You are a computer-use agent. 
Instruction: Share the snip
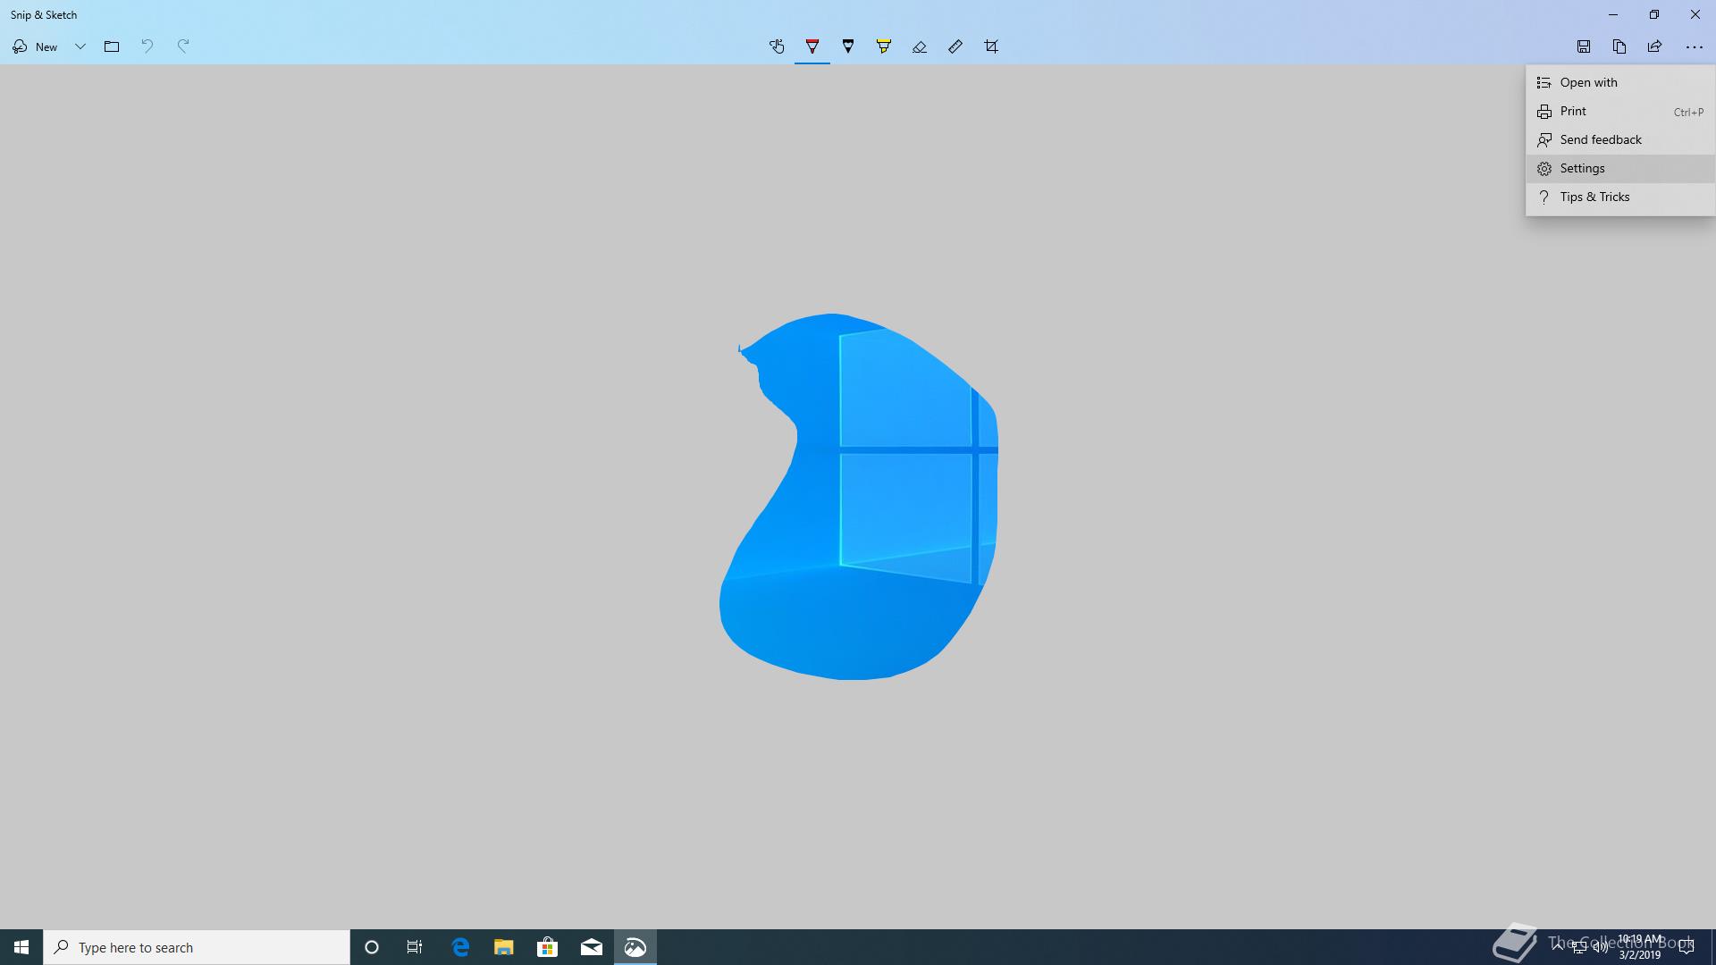pyautogui.click(x=1655, y=46)
